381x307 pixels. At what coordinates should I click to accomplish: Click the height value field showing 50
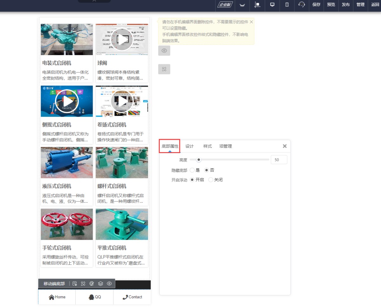[x=279, y=160]
